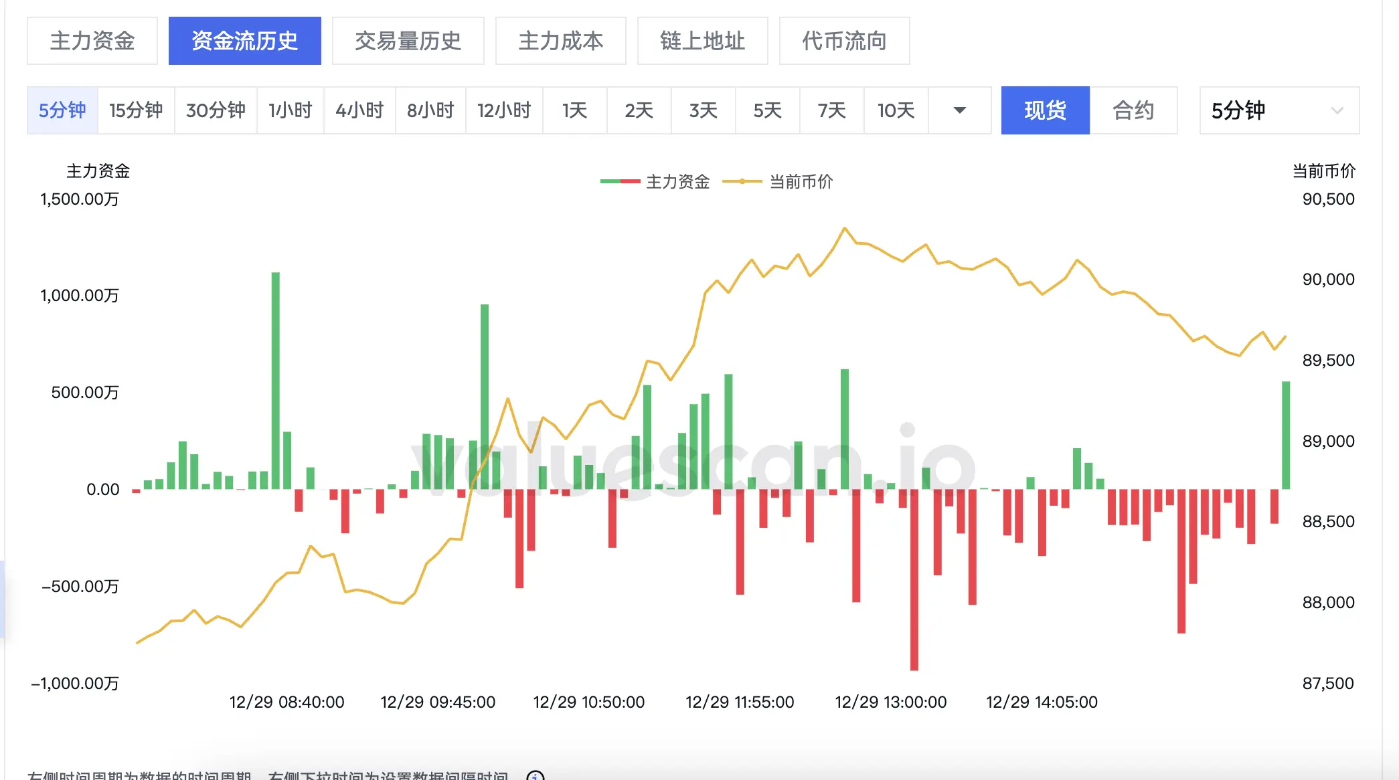This screenshot has height=780, width=1399.
Task: Open the 主力成本 tab
Action: (560, 41)
